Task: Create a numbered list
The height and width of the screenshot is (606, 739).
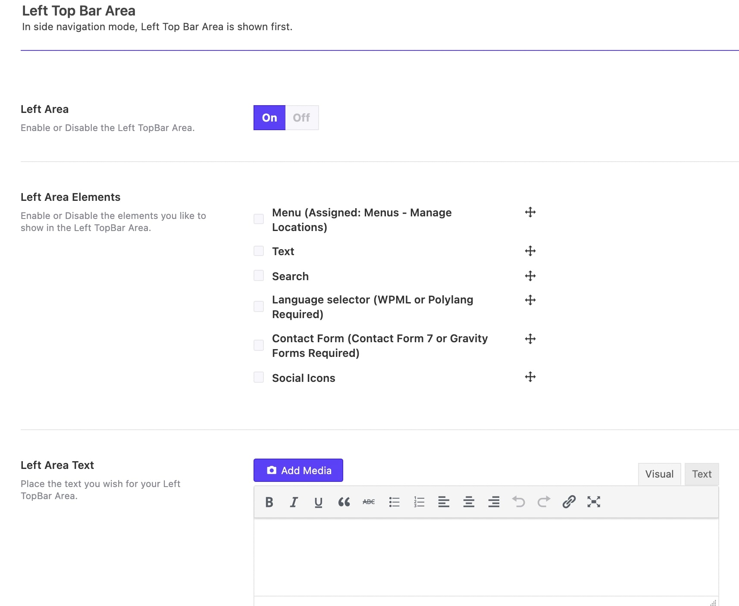Action: point(419,502)
